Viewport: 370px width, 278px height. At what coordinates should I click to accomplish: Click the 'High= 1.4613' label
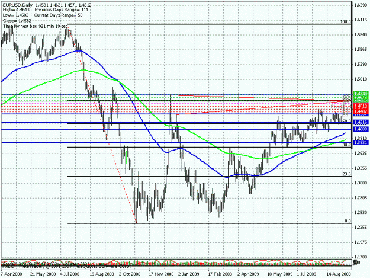click(17, 9)
